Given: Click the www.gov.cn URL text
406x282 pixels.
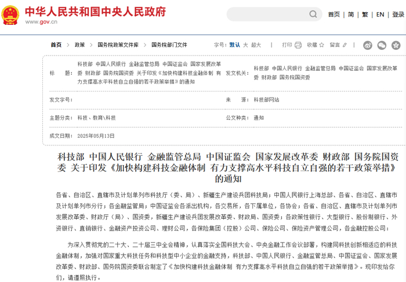Looking at the screenshot, I should pyautogui.click(x=41, y=22).
